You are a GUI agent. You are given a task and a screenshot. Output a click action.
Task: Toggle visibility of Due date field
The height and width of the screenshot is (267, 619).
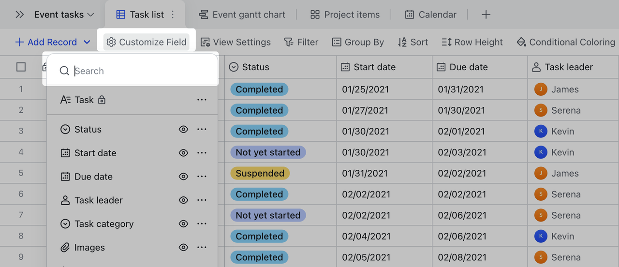click(183, 177)
